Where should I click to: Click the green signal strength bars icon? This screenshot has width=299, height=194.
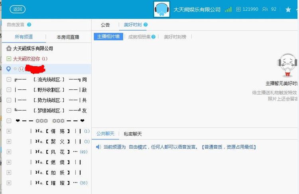point(228,9)
